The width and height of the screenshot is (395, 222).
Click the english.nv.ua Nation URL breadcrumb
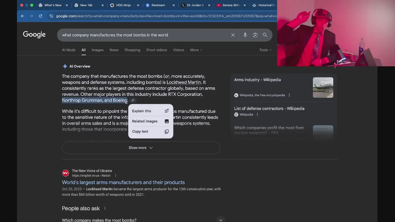coord(91,176)
